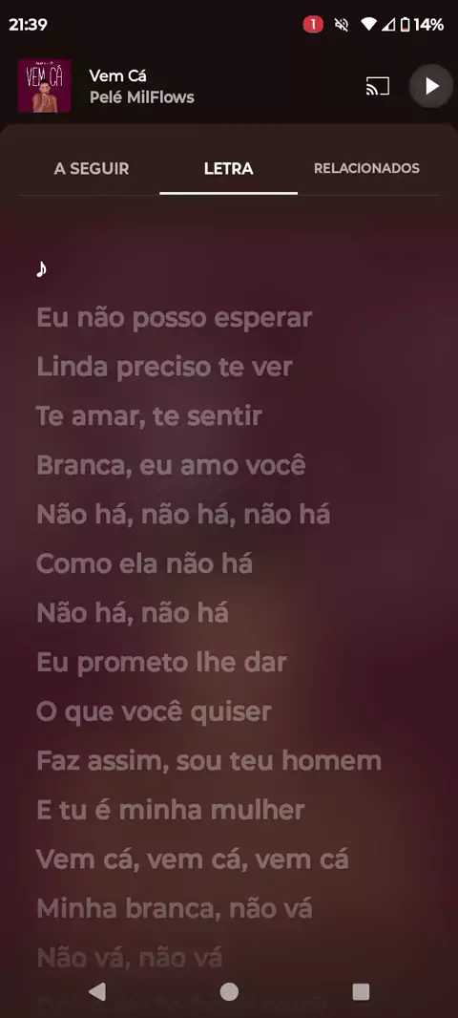Tap the Wi-Fi signal status icon
Viewport: 458px width, 1018px height.
tap(367, 25)
